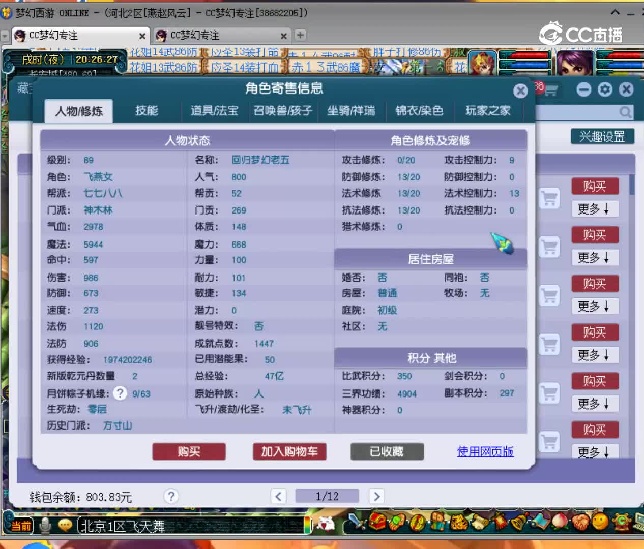Click the third 购买 button in the listing
Screen dimensions: 644x549
click(x=595, y=284)
